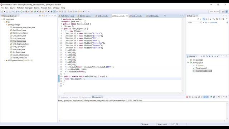This screenshot has width=229, height=129.
Task: Open the Debug button dropdown arrow
Action: click(x=19, y=11)
